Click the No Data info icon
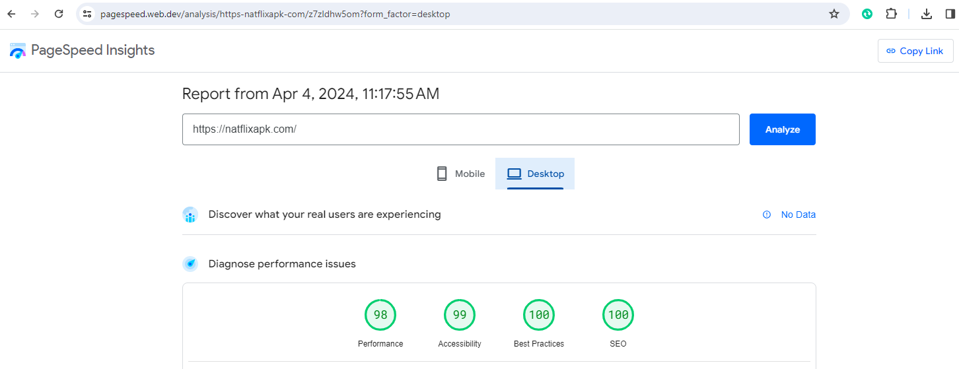This screenshot has height=369, width=959. (x=767, y=215)
